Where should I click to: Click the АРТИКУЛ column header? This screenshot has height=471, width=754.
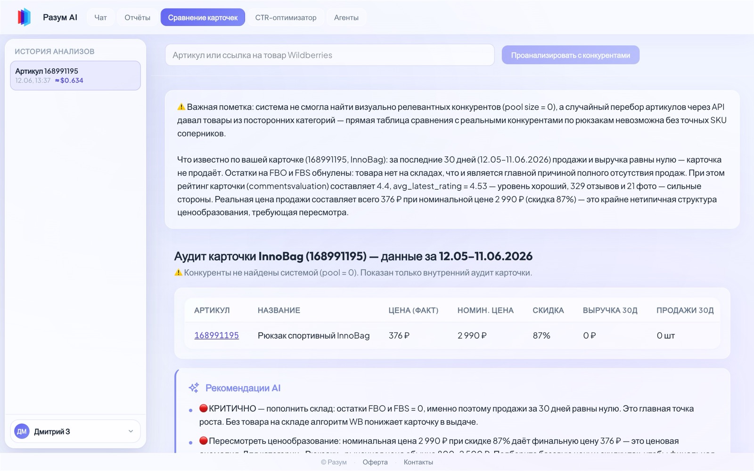pos(212,310)
